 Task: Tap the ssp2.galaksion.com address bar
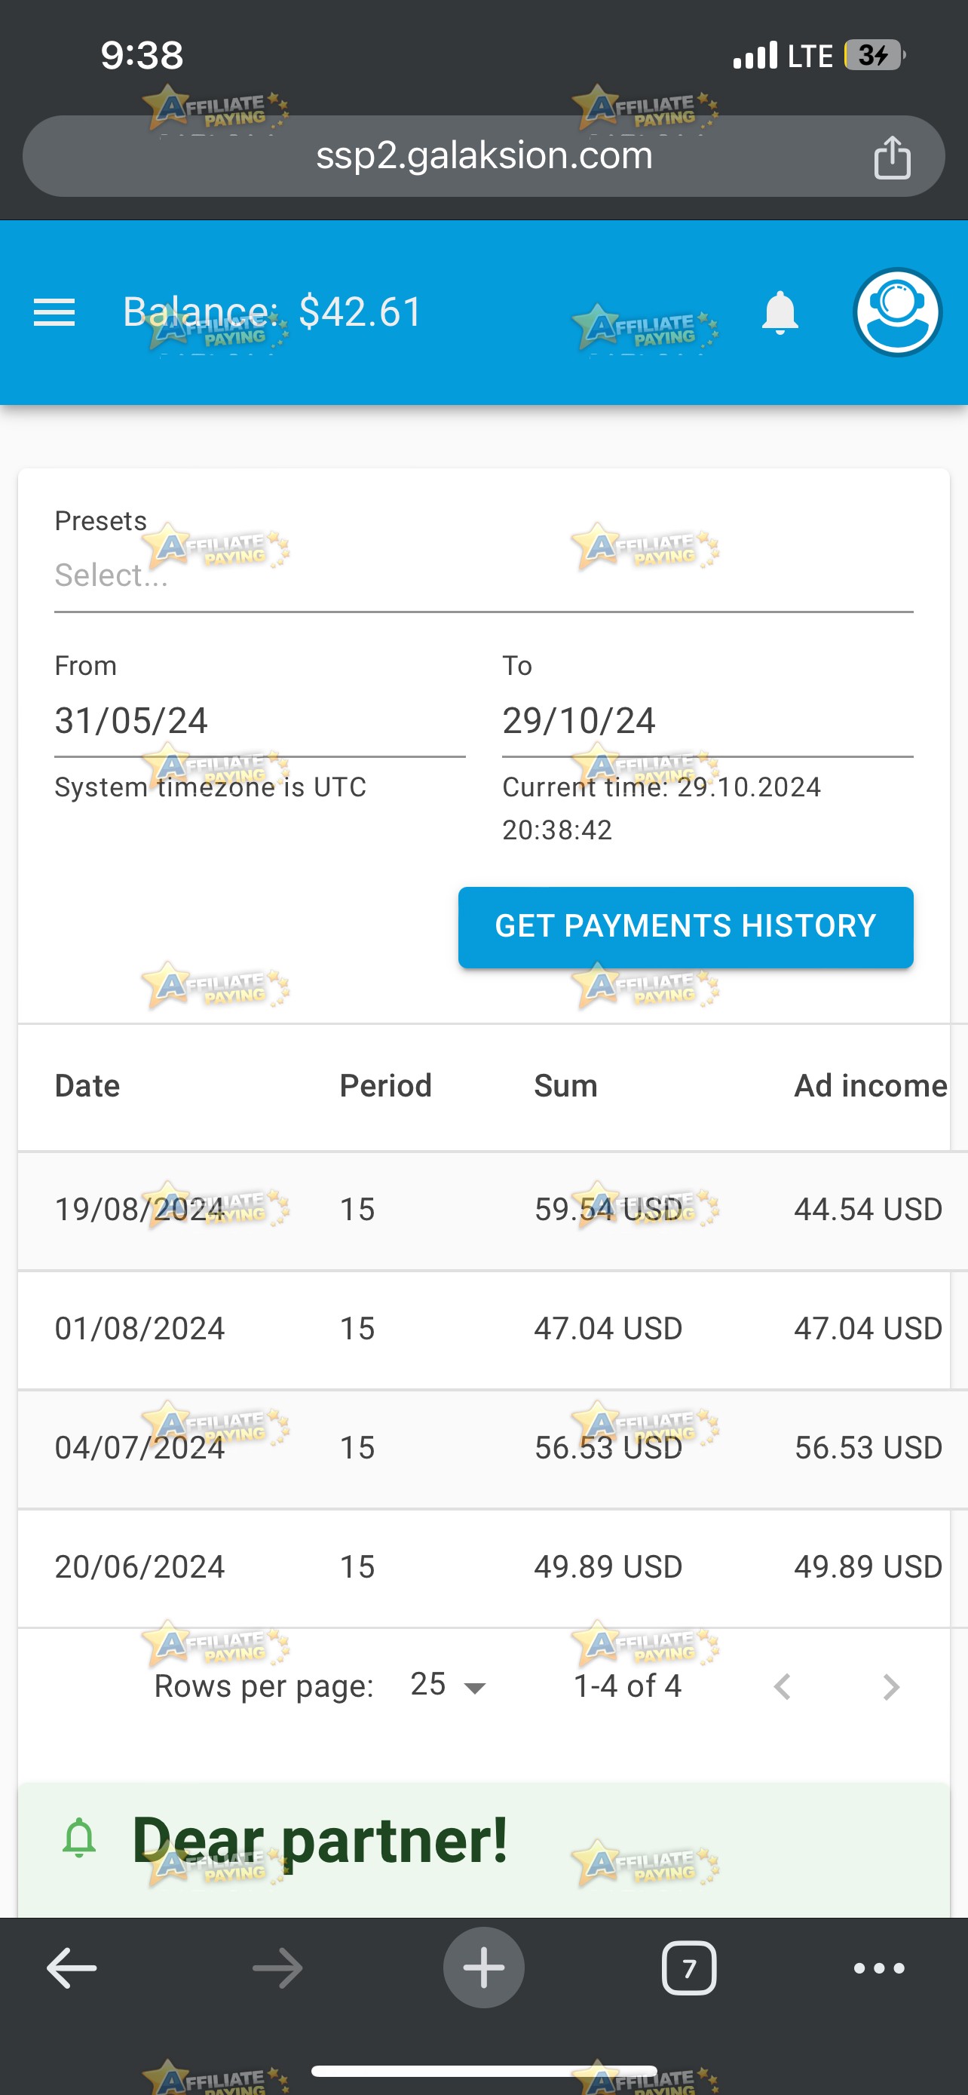coord(483,156)
